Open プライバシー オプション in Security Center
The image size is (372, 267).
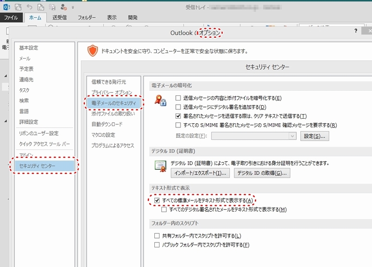[113, 92]
